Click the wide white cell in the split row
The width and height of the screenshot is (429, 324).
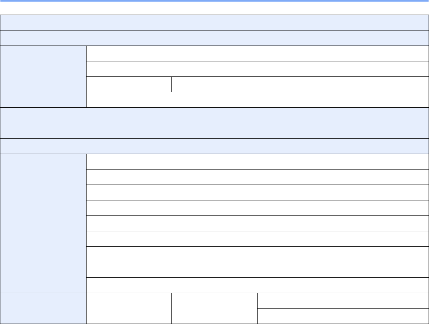(300, 84)
